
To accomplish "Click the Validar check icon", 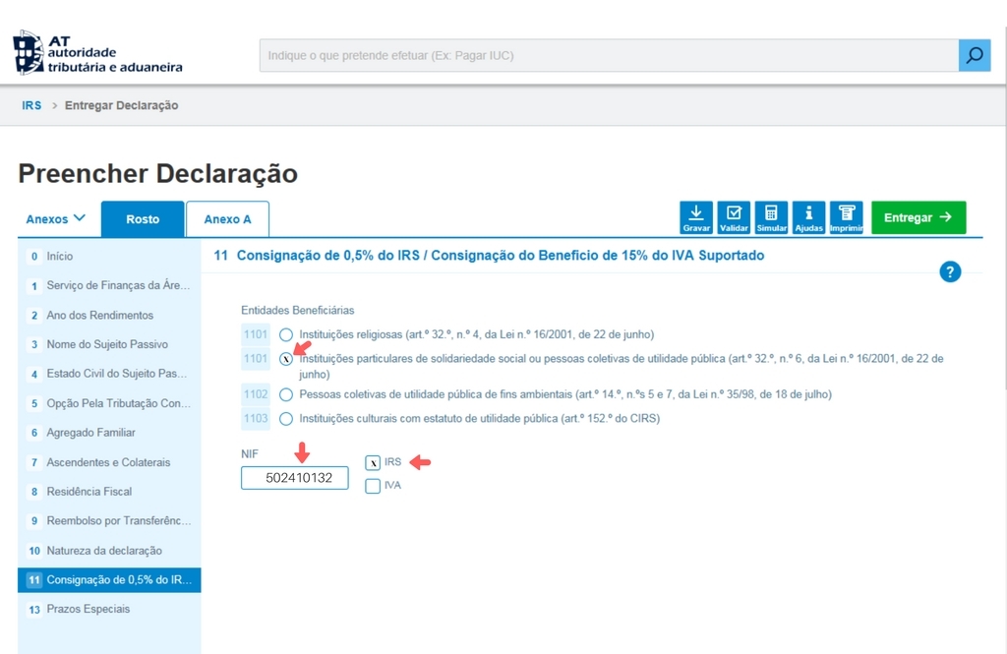I will 734,217.
